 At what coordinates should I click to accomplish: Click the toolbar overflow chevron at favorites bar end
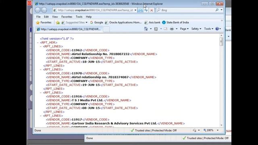[222, 21]
